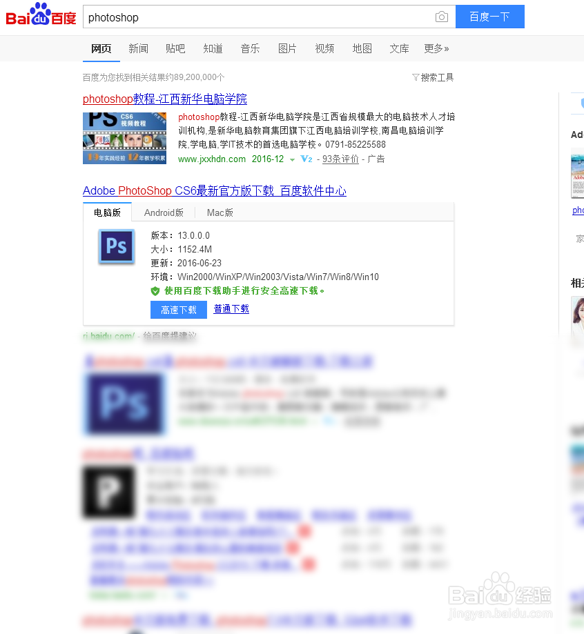Click the Photoshop Ps app icon
This screenshot has height=634, width=584.
click(x=117, y=246)
